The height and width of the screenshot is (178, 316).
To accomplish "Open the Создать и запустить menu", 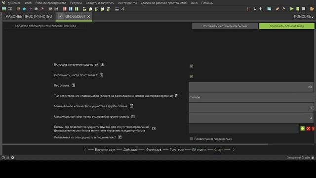I will 100,3.
